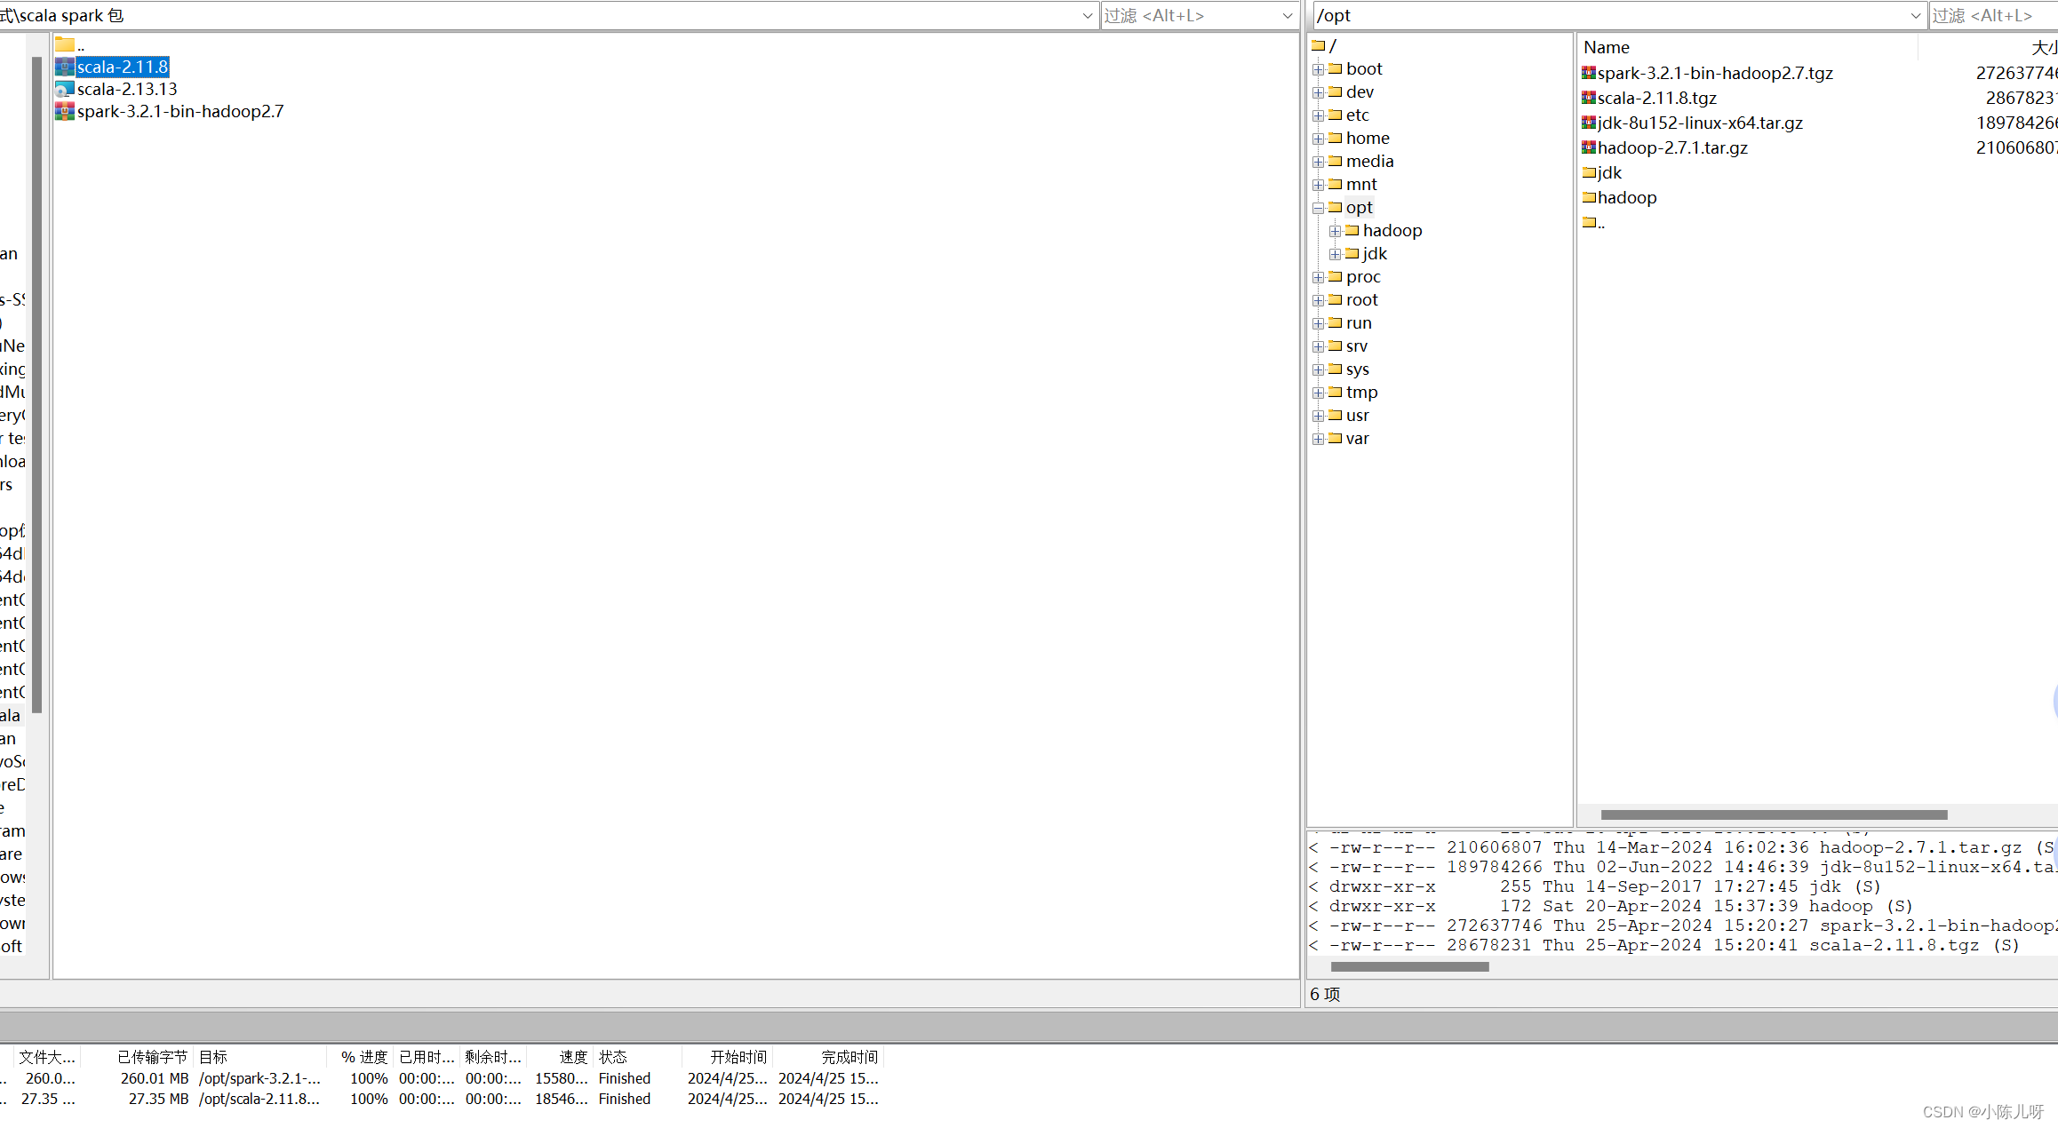Open the local path dropdown arrow
The image size is (2058, 1128).
[1087, 16]
